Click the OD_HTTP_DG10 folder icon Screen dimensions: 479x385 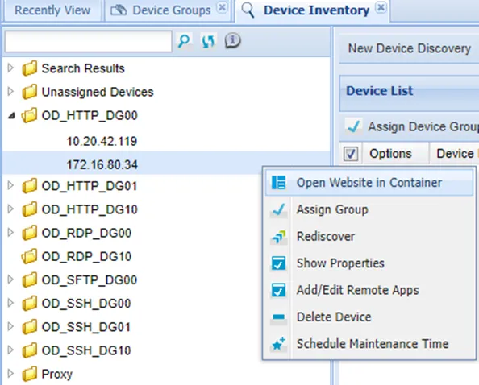click(x=30, y=209)
